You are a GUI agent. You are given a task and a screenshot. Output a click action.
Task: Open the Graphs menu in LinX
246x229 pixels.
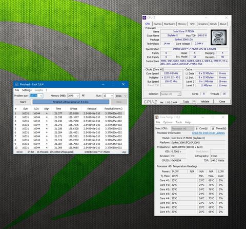click(x=39, y=90)
